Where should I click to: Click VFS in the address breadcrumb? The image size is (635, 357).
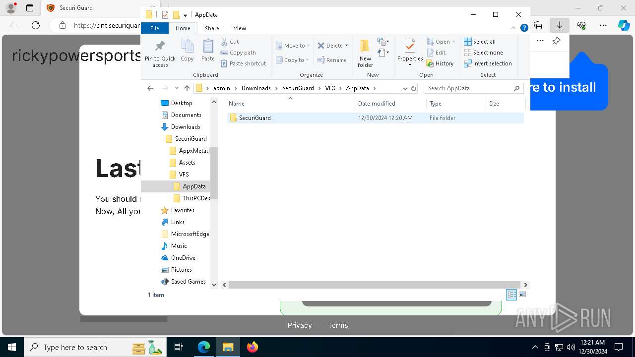coord(330,88)
